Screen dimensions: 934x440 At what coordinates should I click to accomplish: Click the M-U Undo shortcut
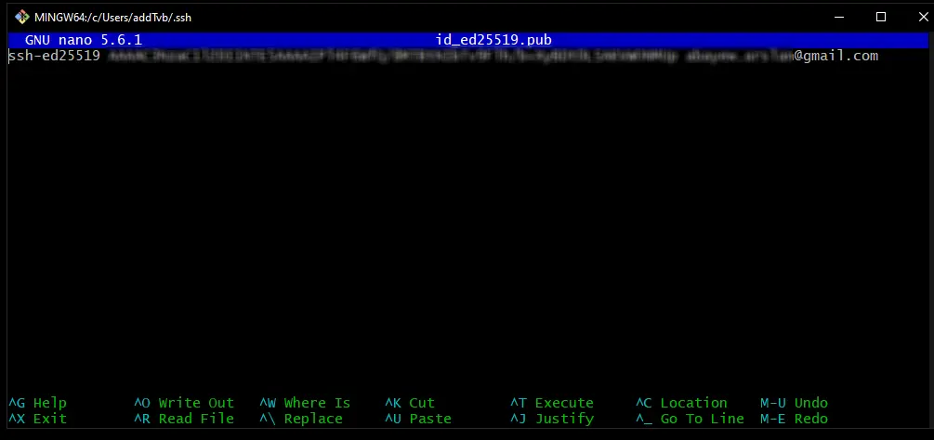[x=794, y=403]
